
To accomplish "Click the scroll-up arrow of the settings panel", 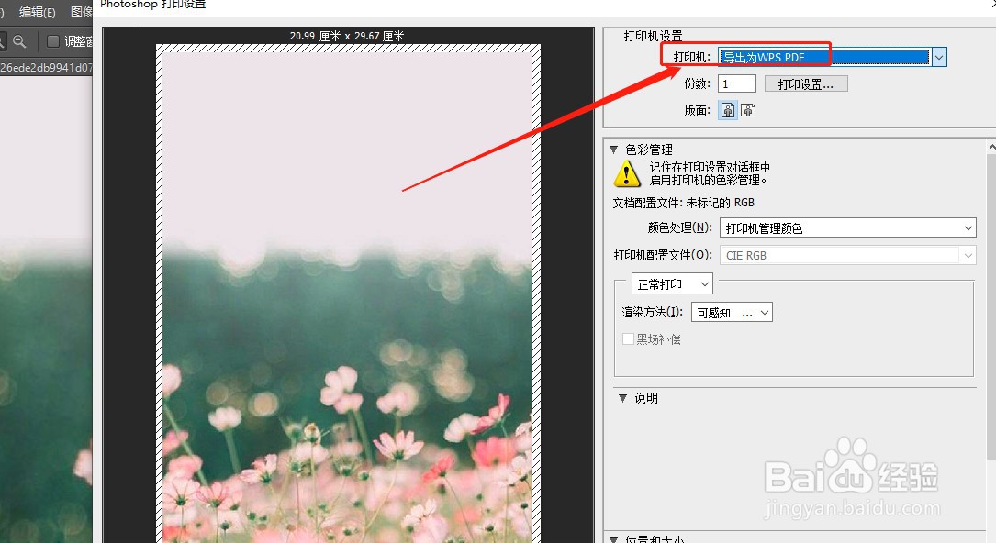I will (x=991, y=147).
